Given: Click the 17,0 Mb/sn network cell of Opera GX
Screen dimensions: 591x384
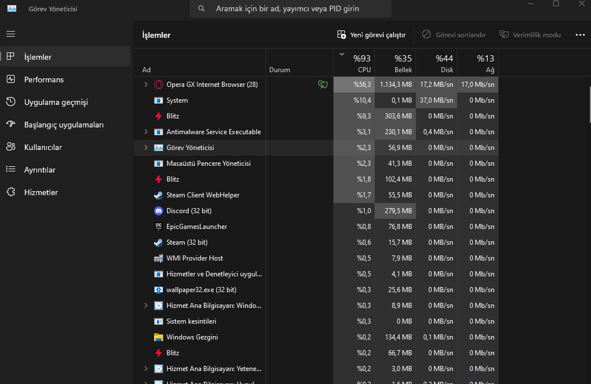Looking at the screenshot, I should coord(478,85).
